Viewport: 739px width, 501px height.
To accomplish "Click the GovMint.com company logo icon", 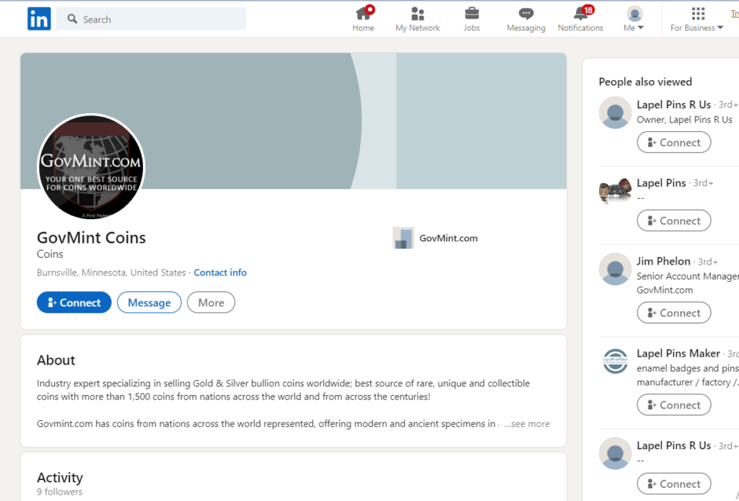I will click(403, 238).
